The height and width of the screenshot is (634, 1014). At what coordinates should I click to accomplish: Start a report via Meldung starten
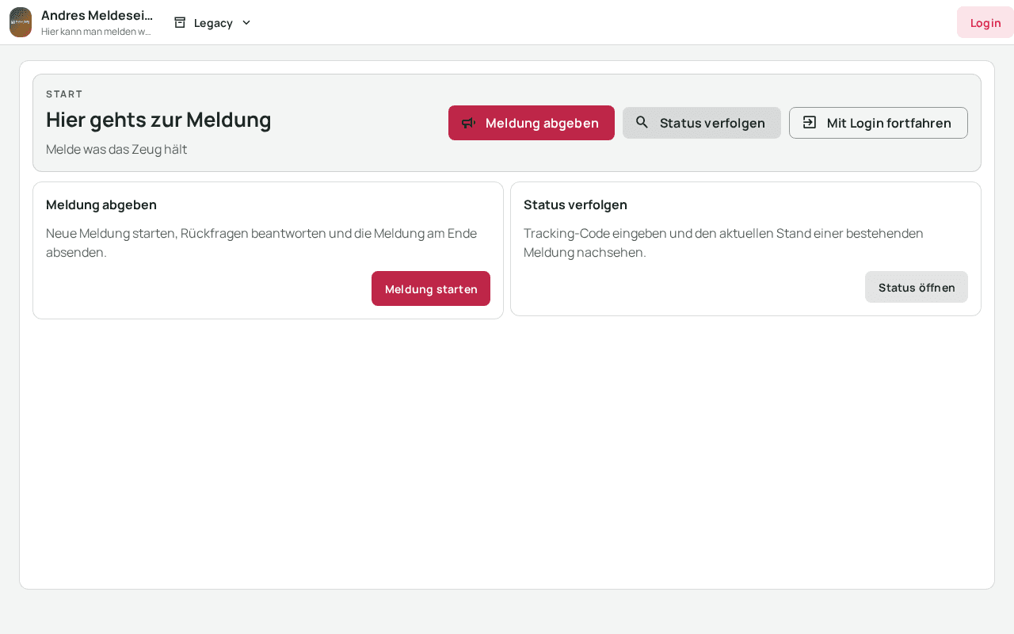(431, 288)
